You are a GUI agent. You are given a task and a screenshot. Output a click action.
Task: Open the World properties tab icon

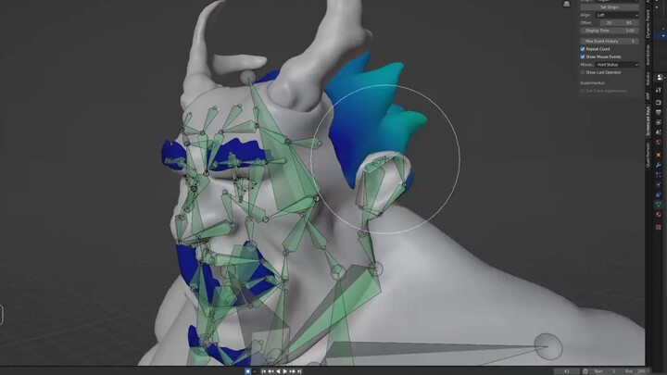tap(659, 142)
